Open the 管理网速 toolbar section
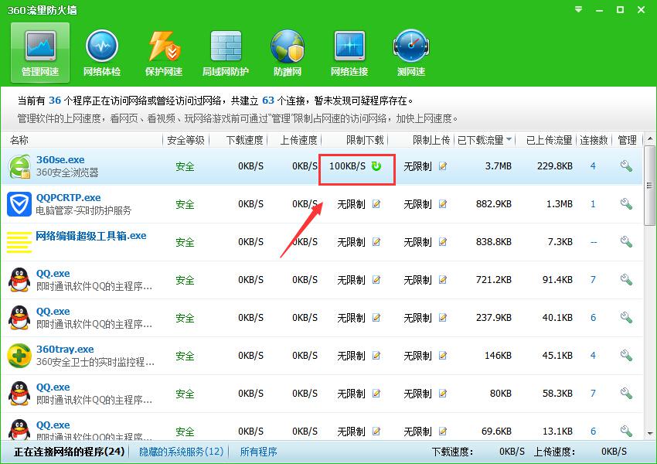This screenshot has width=657, height=464. pyautogui.click(x=40, y=53)
